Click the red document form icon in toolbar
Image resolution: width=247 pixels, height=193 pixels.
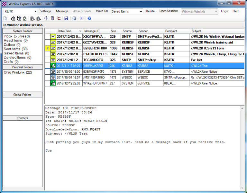52,18
